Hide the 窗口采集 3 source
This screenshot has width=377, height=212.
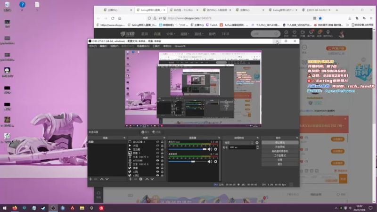(157, 142)
